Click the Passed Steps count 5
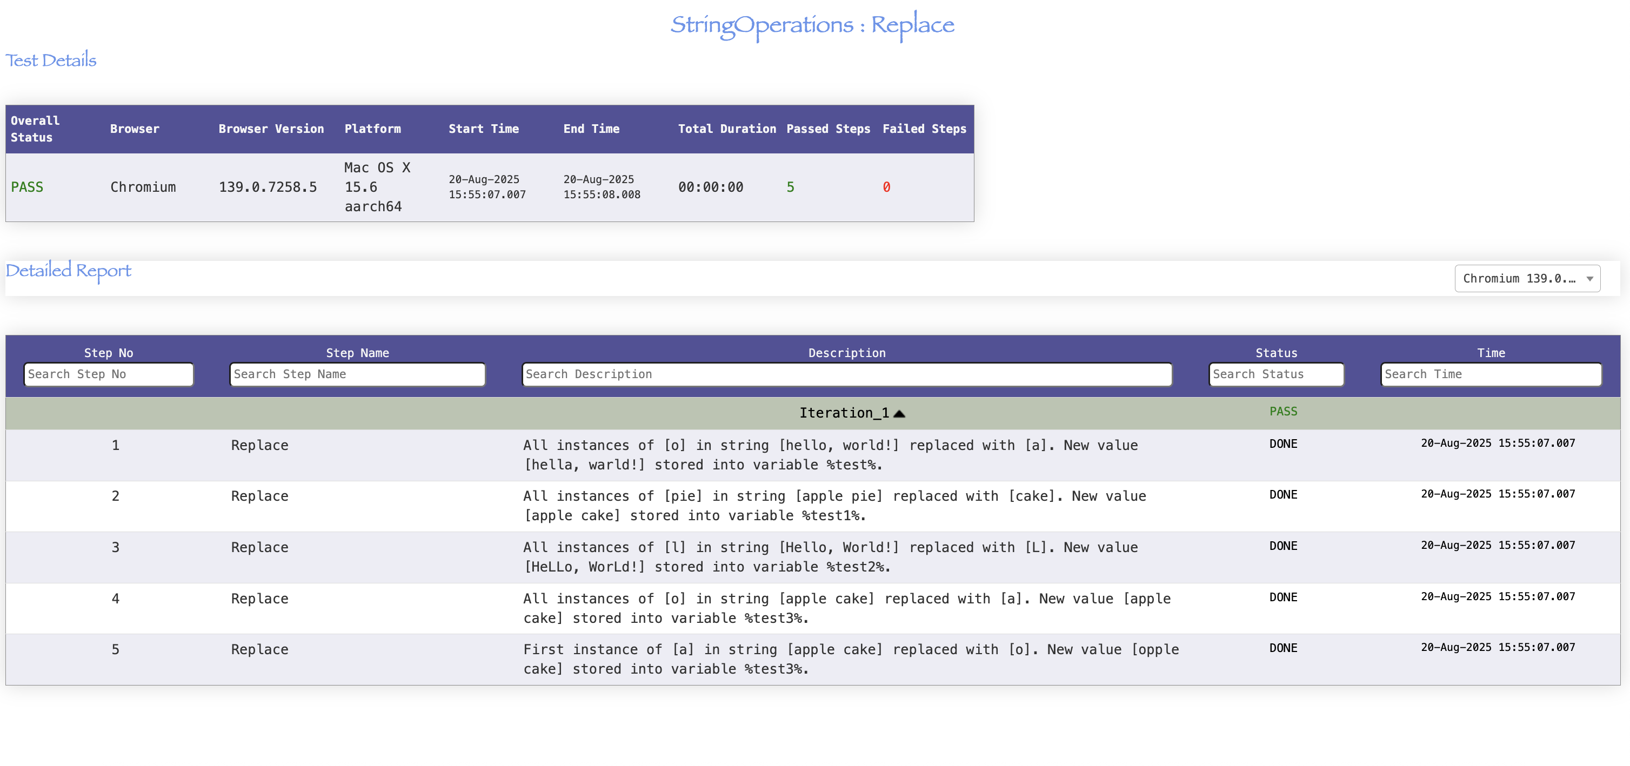Screen dimensions: 1630x766 click(790, 187)
